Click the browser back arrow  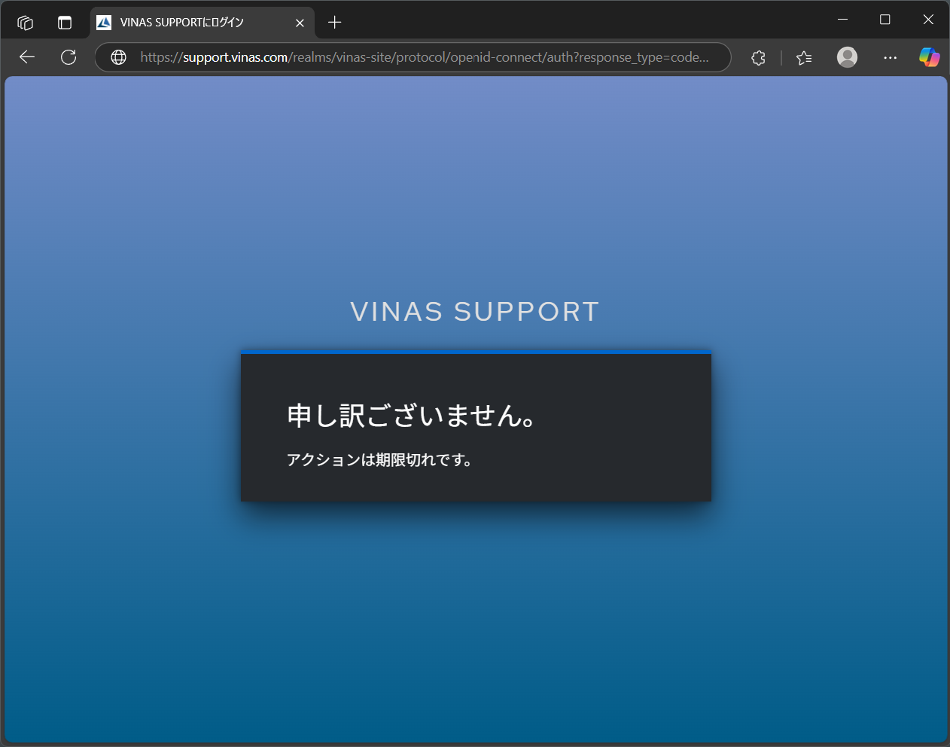[x=27, y=57]
